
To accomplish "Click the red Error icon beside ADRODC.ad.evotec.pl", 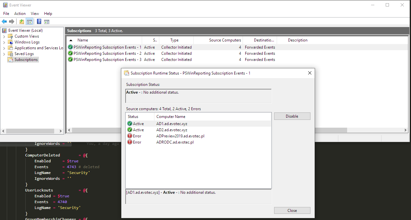I will tap(129, 142).
